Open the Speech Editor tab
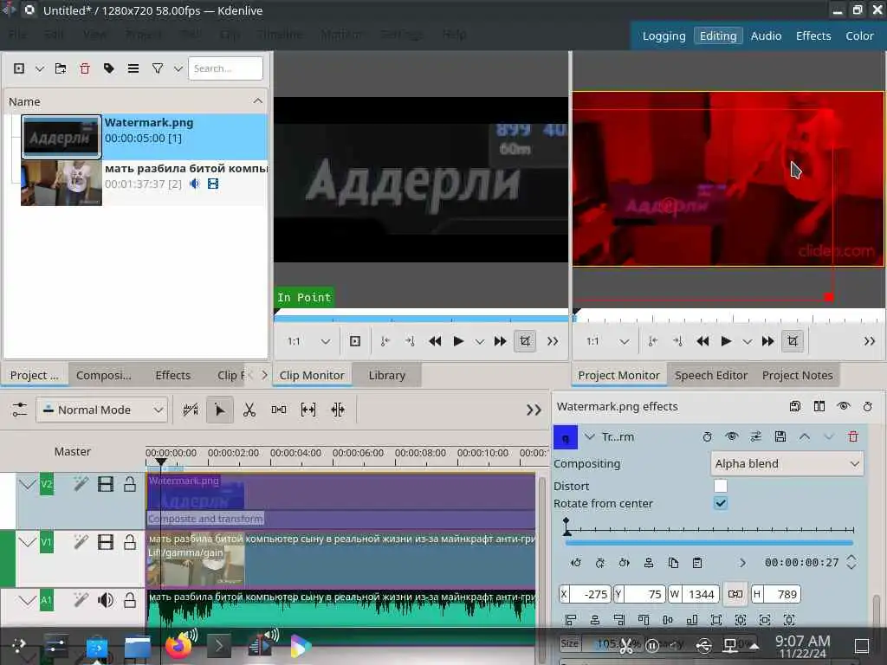The width and height of the screenshot is (887, 665). (711, 375)
